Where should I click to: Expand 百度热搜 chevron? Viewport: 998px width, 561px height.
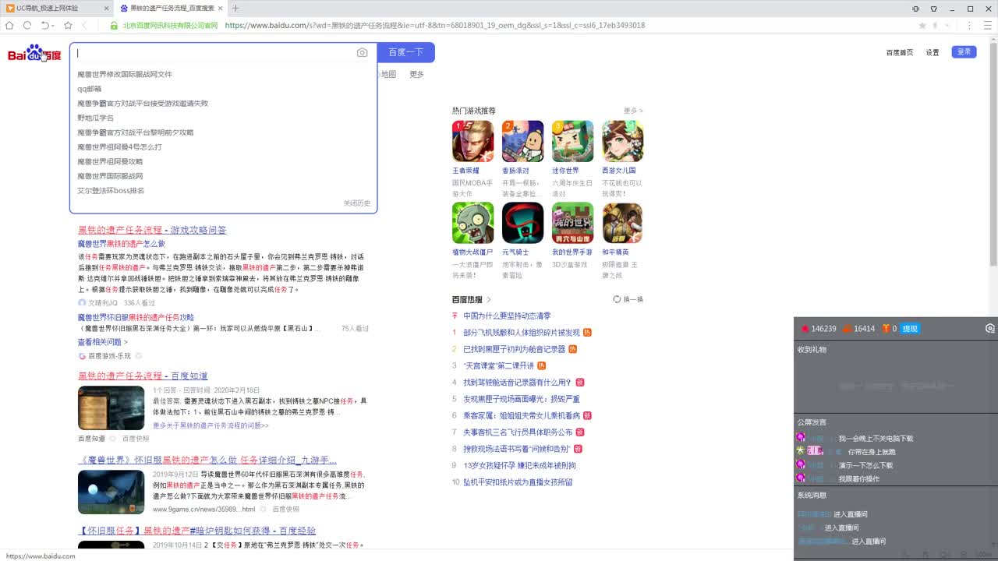pyautogui.click(x=489, y=300)
